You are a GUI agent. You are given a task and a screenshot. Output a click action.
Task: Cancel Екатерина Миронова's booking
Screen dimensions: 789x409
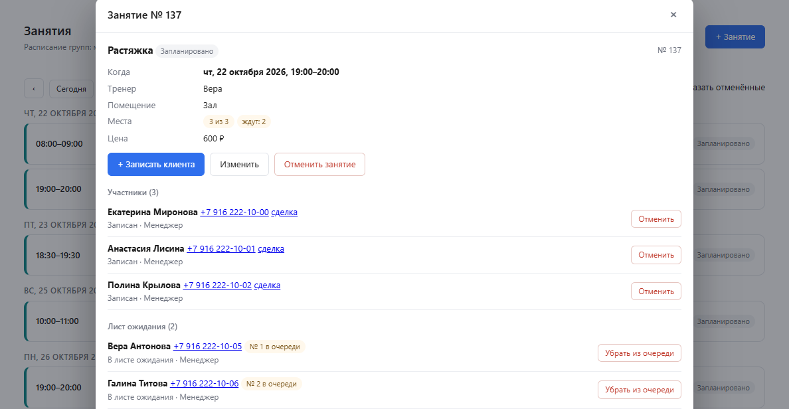click(x=656, y=219)
